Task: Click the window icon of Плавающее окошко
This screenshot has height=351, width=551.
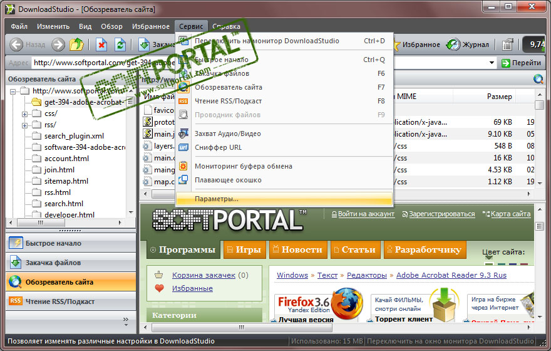Action: pos(183,180)
